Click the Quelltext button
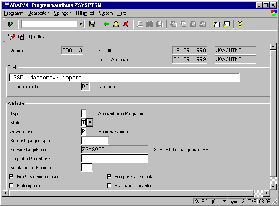 click(x=37, y=37)
